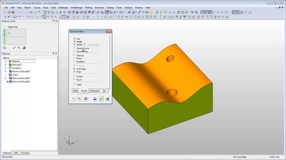Select the Center point radio button

pyautogui.click(x=75, y=44)
